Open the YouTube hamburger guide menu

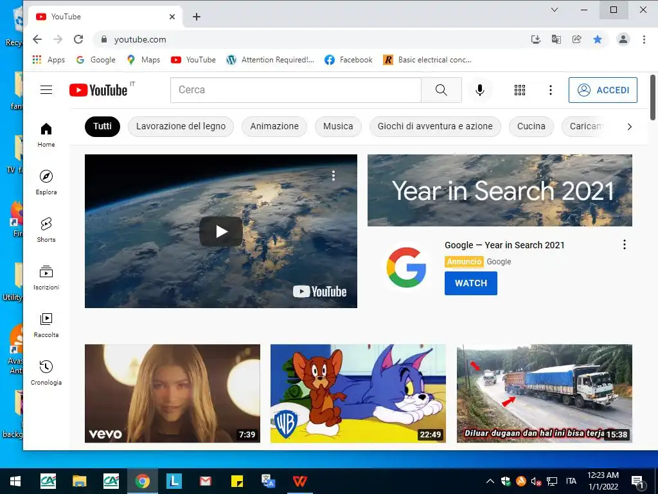46,90
